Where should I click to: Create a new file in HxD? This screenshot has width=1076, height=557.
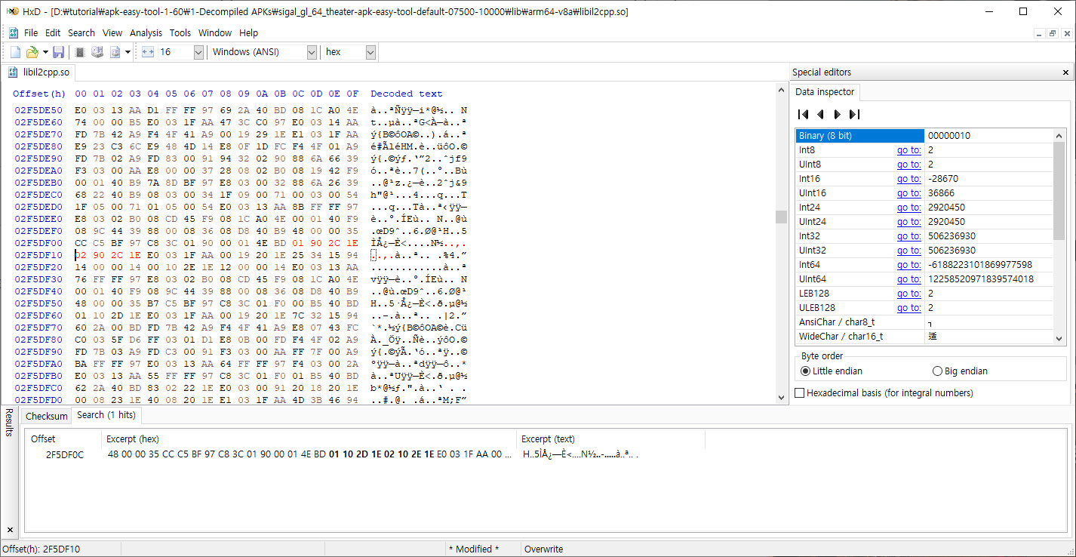point(14,51)
